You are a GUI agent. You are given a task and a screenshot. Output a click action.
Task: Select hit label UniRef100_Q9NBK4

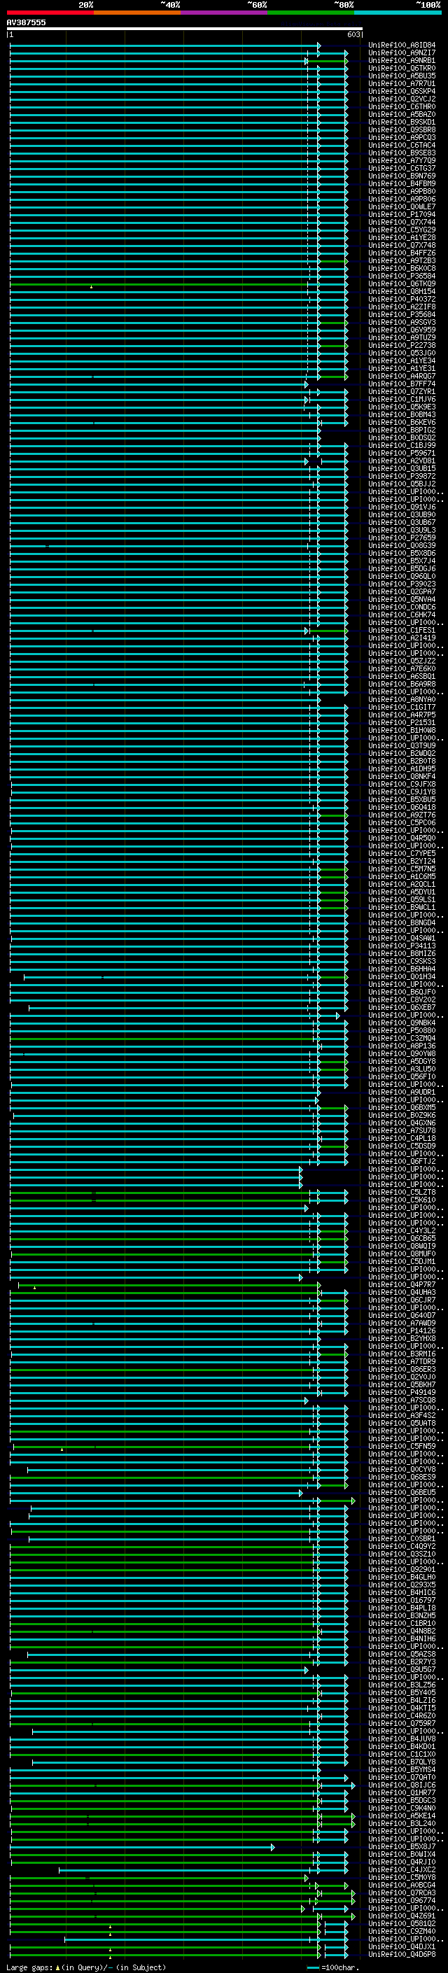point(402,1023)
